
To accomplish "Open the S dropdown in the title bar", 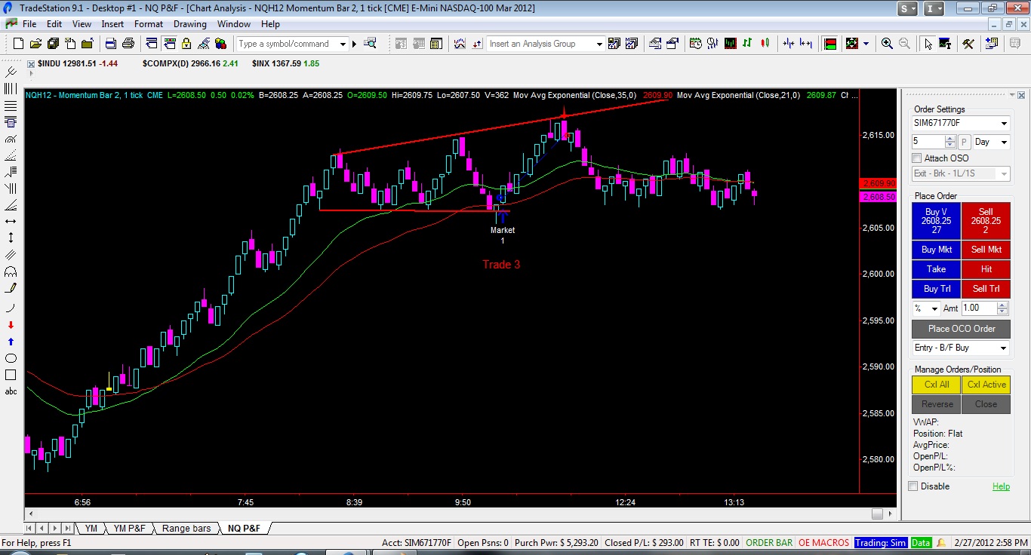I will tap(908, 8).
